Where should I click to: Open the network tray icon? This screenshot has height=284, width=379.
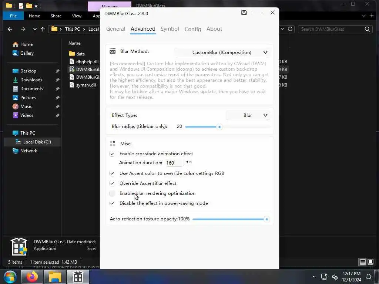click(324, 277)
